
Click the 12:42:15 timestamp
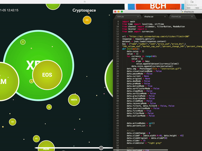(x=13, y=10)
